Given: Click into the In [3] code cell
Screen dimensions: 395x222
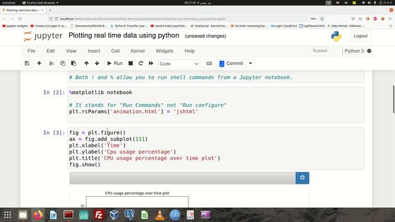Looking at the screenshot, I should pos(215,149).
